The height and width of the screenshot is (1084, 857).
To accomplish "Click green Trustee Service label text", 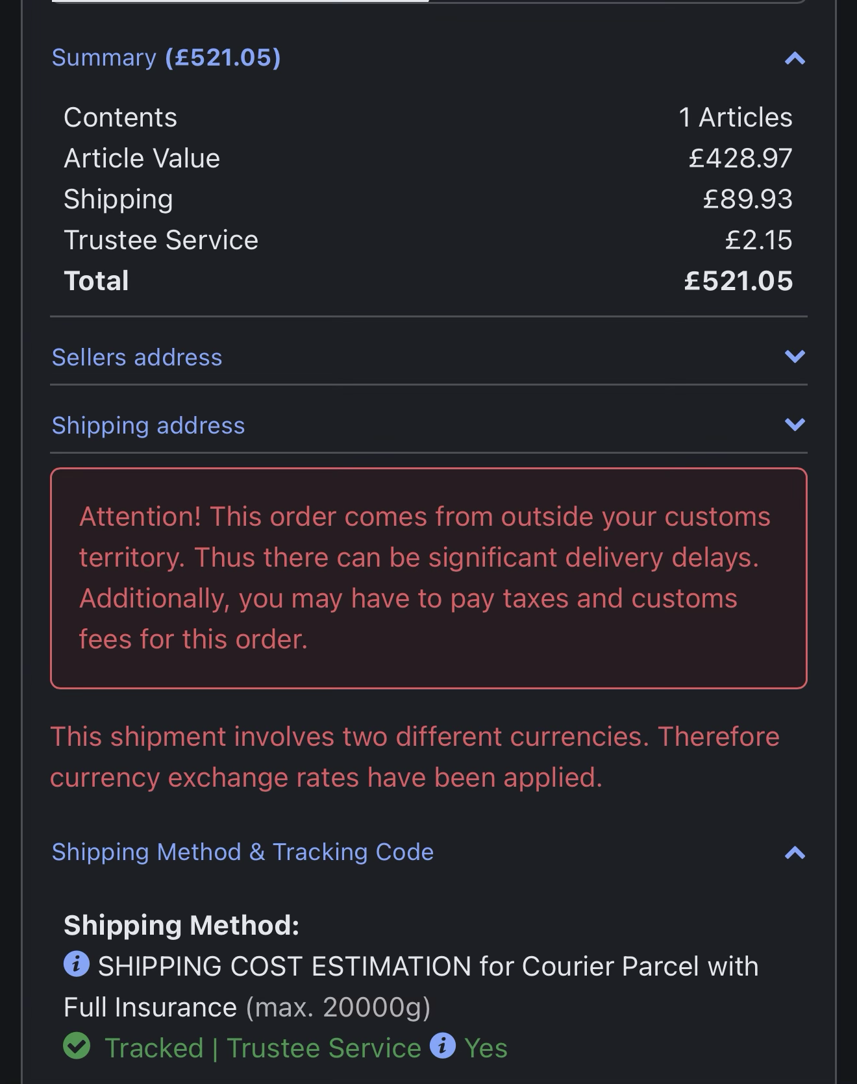I will (x=324, y=1048).
